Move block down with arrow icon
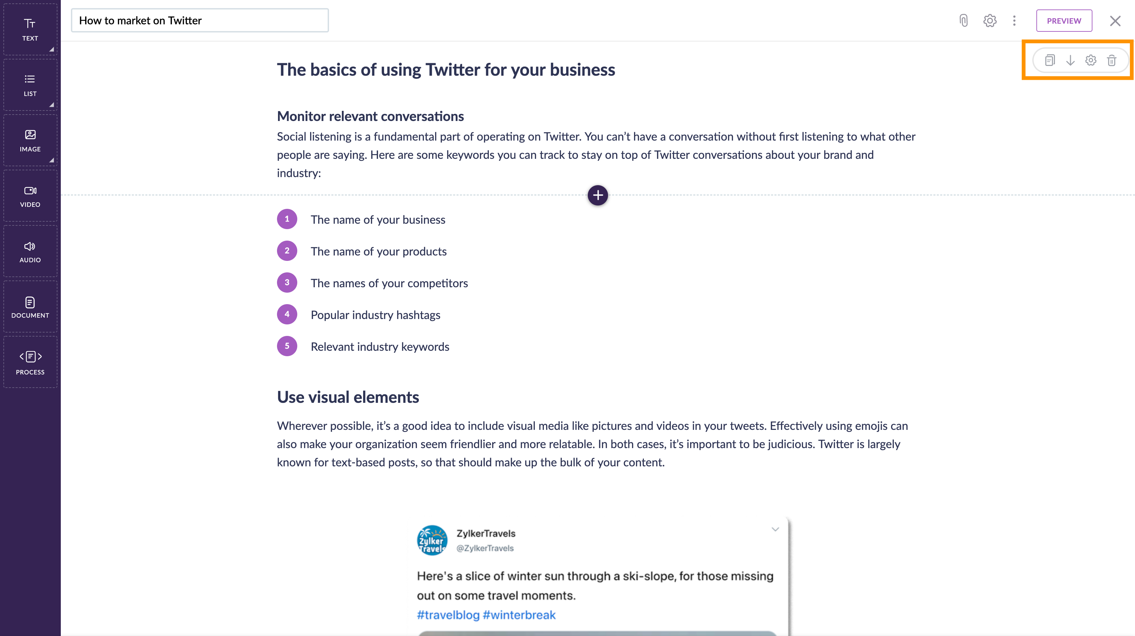Viewport: 1135px width, 636px height. tap(1070, 60)
